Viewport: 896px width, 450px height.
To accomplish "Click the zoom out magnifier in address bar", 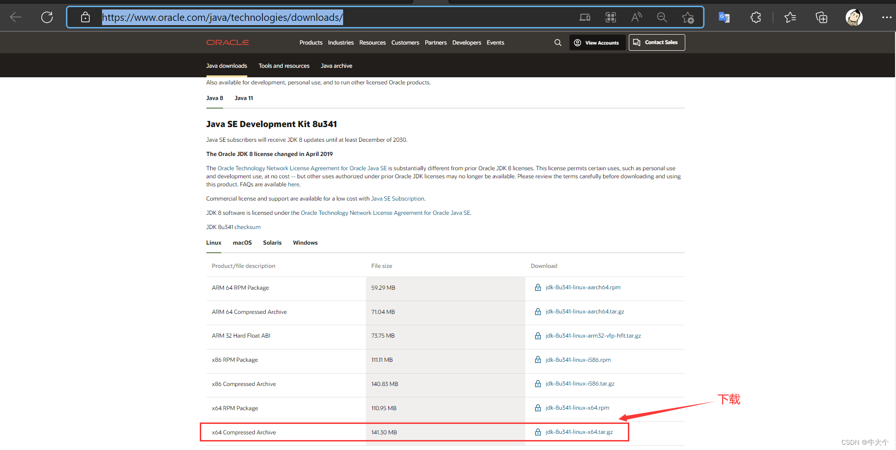I will [x=662, y=17].
